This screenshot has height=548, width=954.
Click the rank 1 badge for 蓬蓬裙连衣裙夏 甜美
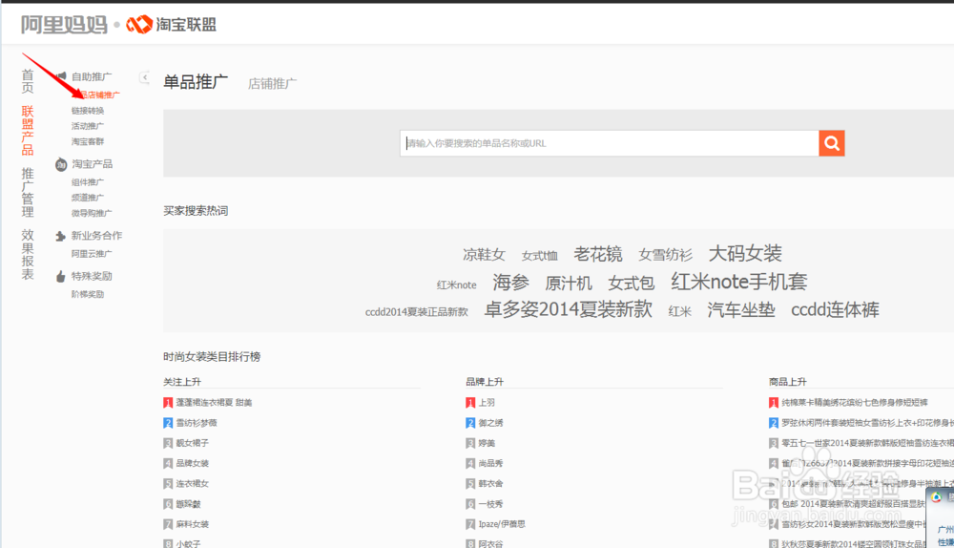click(168, 403)
